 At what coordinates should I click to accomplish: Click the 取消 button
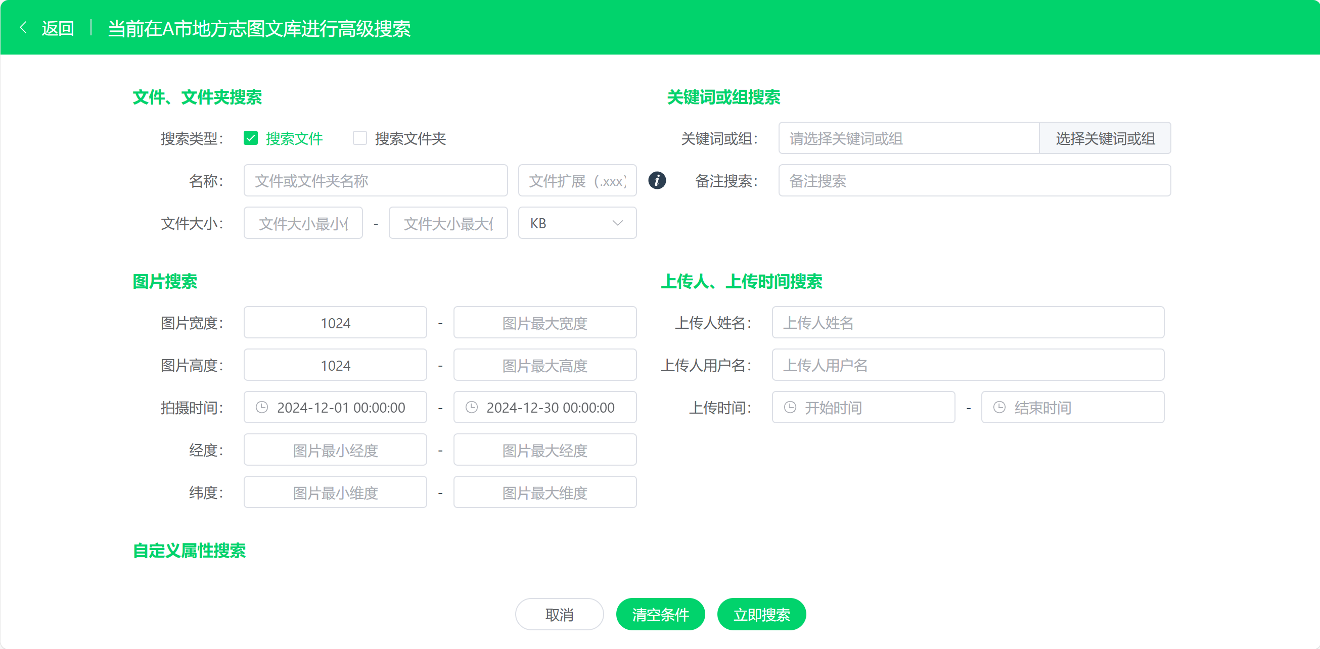point(559,614)
